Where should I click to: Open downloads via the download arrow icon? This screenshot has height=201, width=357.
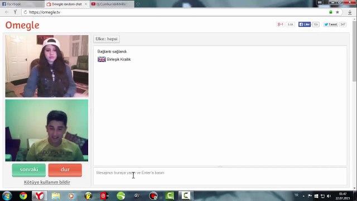[x=350, y=12]
